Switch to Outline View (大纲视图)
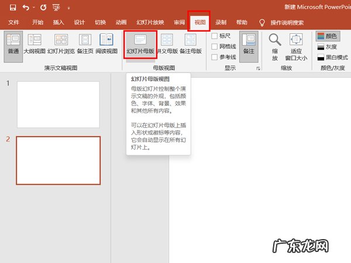 [35, 44]
